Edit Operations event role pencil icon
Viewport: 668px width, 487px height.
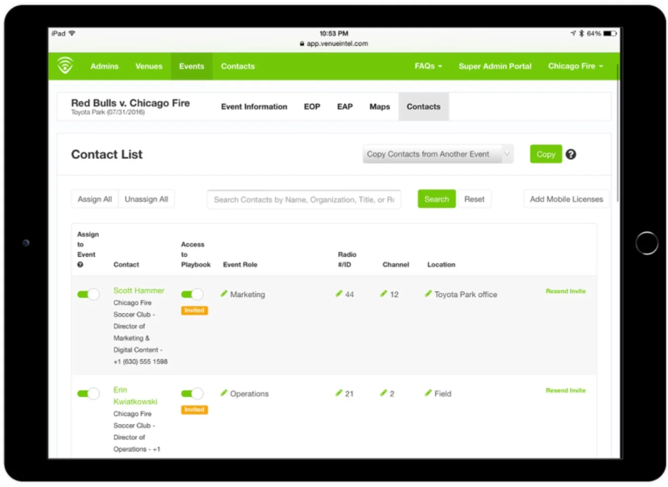coord(224,393)
